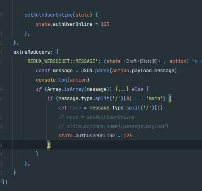Click the greyed-out name variable declaration
Viewport: 202px width, 191px height.
pyautogui.click(x=75, y=108)
